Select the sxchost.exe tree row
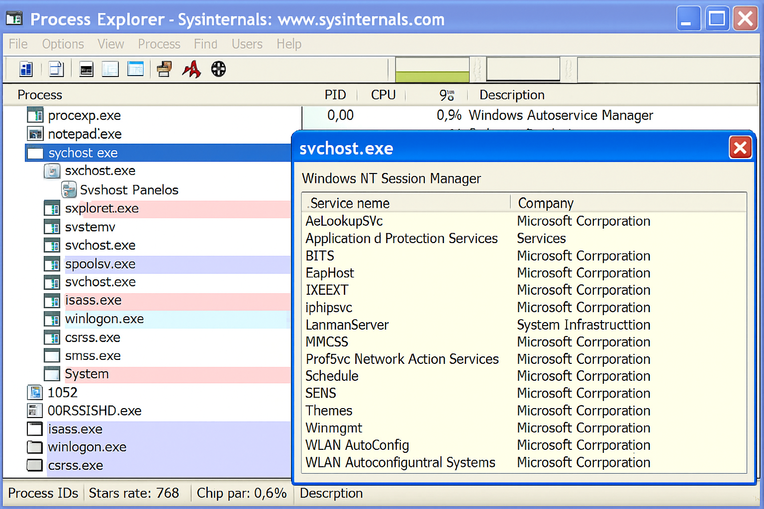Screen dimensions: 764x509 100,171
